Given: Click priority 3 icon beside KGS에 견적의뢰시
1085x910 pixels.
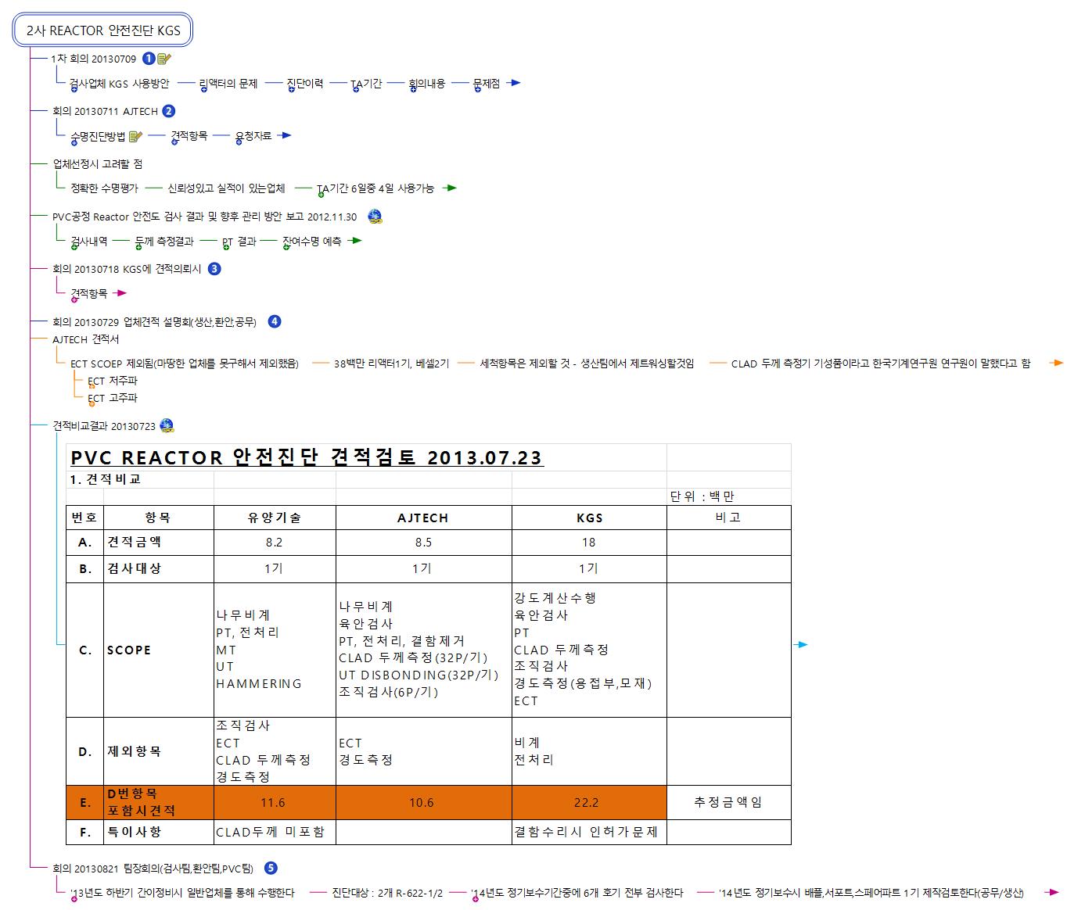Looking at the screenshot, I should click(214, 269).
